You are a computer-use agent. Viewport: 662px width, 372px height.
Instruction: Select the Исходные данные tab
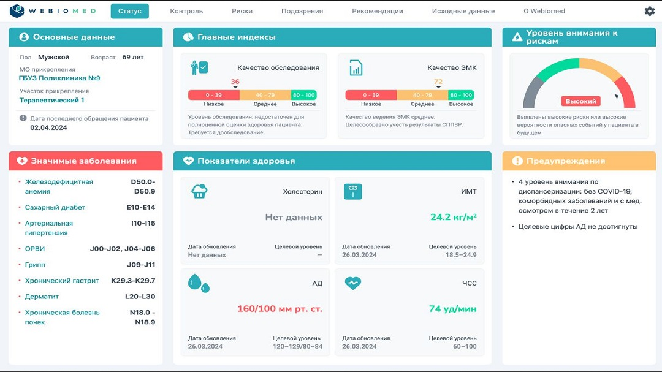(463, 11)
